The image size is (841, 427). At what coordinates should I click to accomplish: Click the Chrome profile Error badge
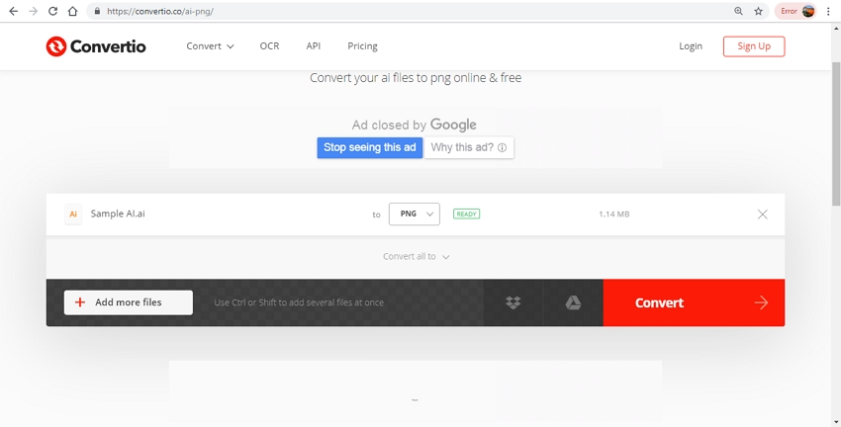(796, 11)
